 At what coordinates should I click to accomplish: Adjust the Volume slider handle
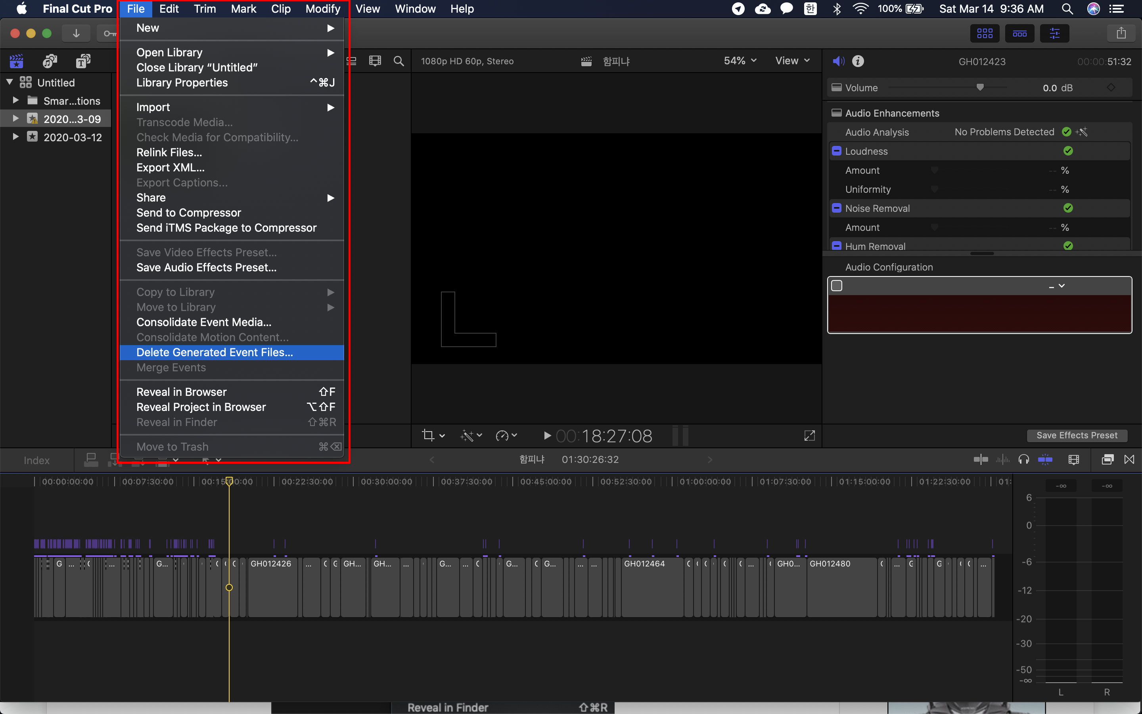pyautogui.click(x=980, y=87)
